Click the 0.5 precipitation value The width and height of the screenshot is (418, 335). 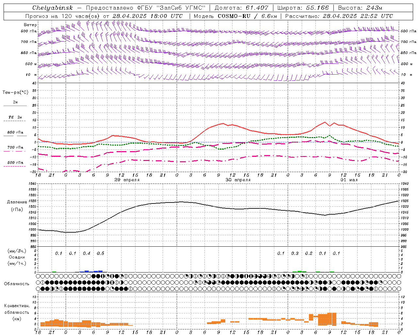click(x=101, y=254)
